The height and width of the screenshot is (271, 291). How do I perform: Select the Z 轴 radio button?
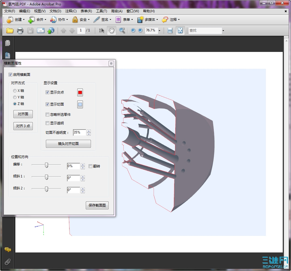tap(15, 104)
